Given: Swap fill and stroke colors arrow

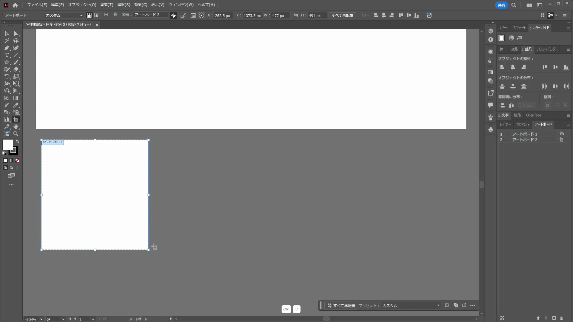Looking at the screenshot, I should click(17, 141).
